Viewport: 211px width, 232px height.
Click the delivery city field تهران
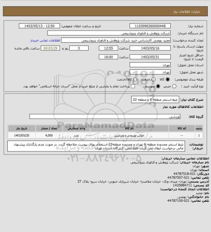(x=150, y=72)
